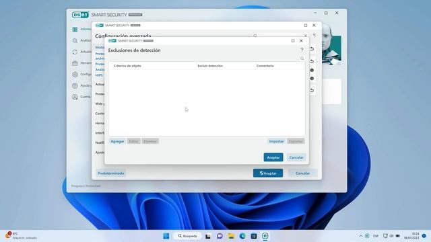Sort by Criterios de objeto column header
Image resolution: width=431 pixels, height=242 pixels.
click(x=127, y=66)
